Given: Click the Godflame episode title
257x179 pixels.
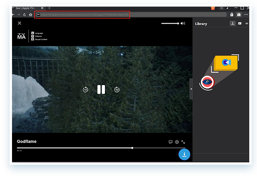Looking at the screenshot, I should [x=27, y=141].
